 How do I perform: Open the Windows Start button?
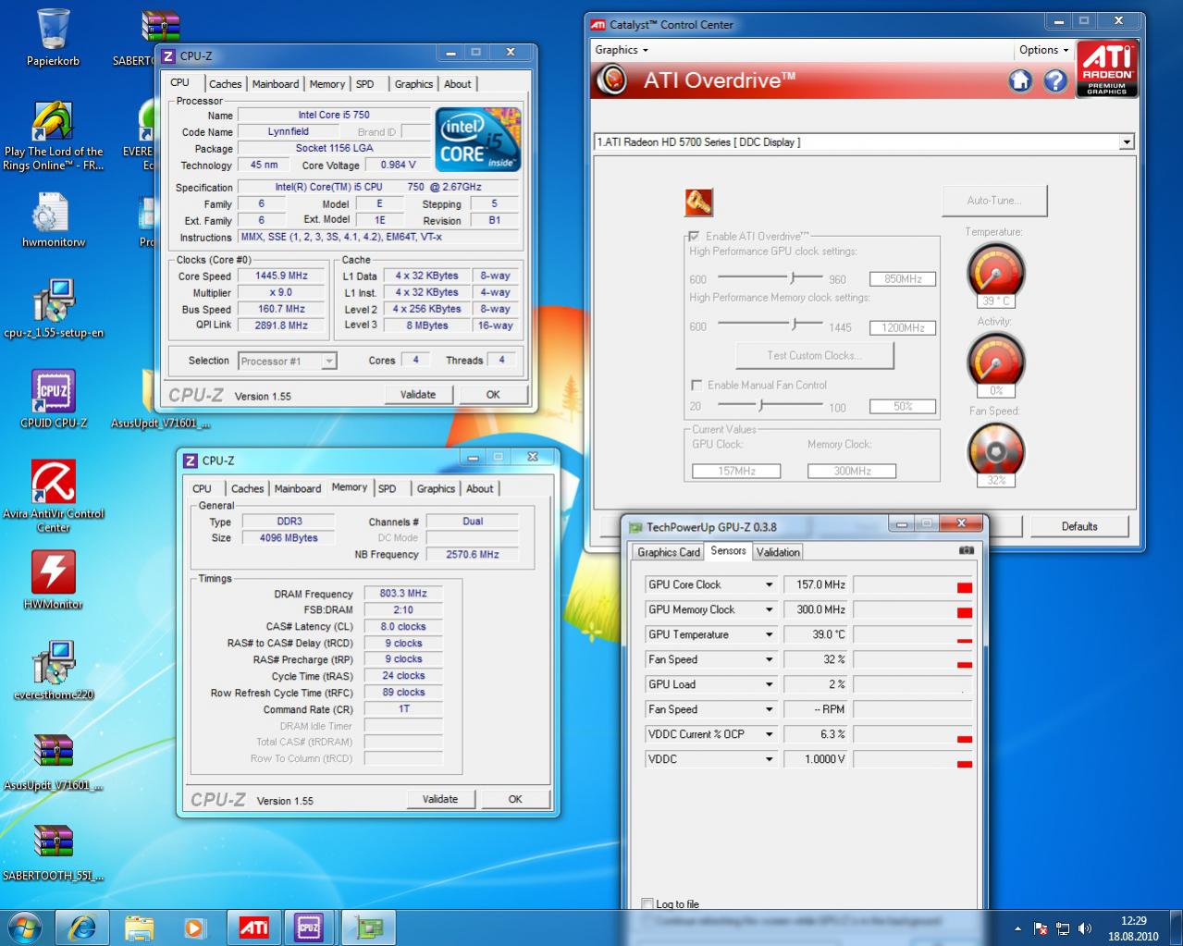tap(25, 927)
